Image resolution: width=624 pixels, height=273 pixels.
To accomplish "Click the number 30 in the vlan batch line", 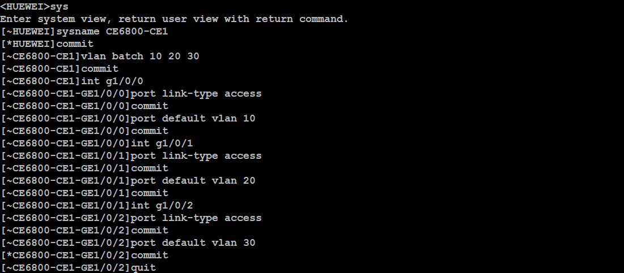I will click(x=193, y=57).
